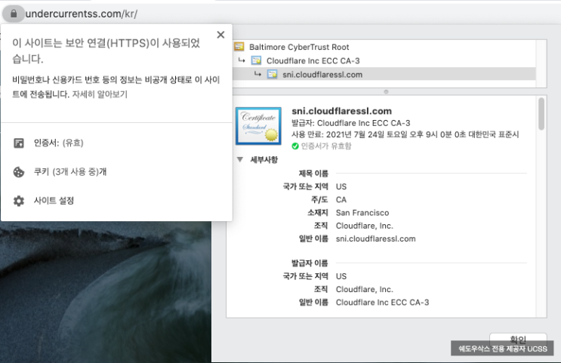The height and width of the screenshot is (363, 561).
Task: Select Cloudflare Inc ECC CA-3 certificate icon
Action: [x=256, y=60]
